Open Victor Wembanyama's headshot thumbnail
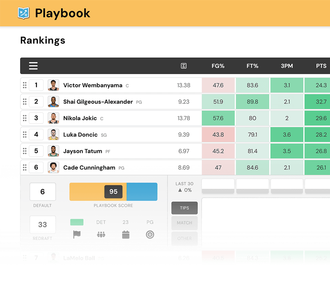Image resolution: width=330 pixels, height=305 pixels. pos(53,85)
